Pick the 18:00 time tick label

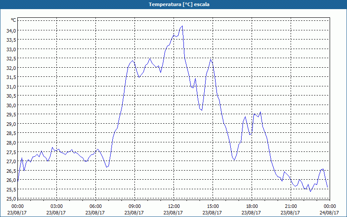click(x=252, y=207)
